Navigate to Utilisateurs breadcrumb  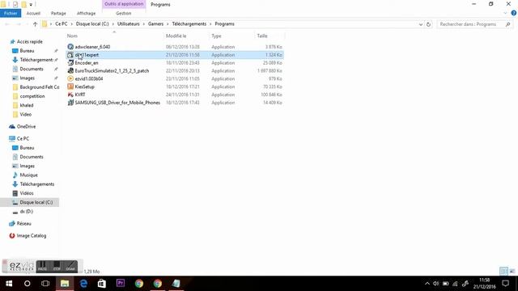click(128, 24)
